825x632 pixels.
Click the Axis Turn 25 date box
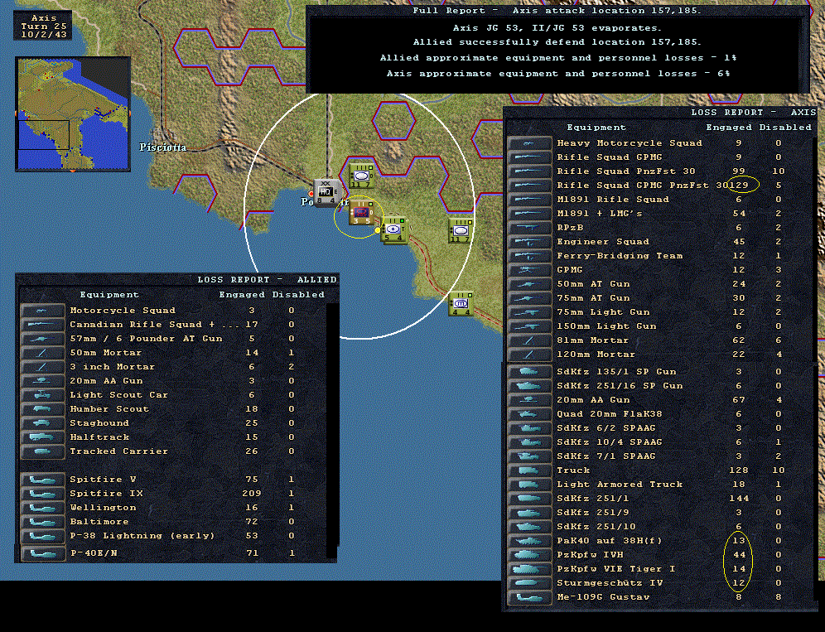43,26
